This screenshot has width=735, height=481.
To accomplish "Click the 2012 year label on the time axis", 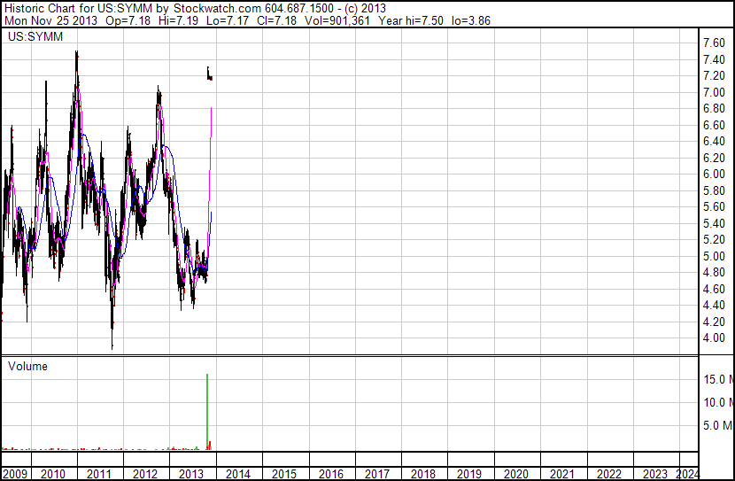I will [145, 474].
